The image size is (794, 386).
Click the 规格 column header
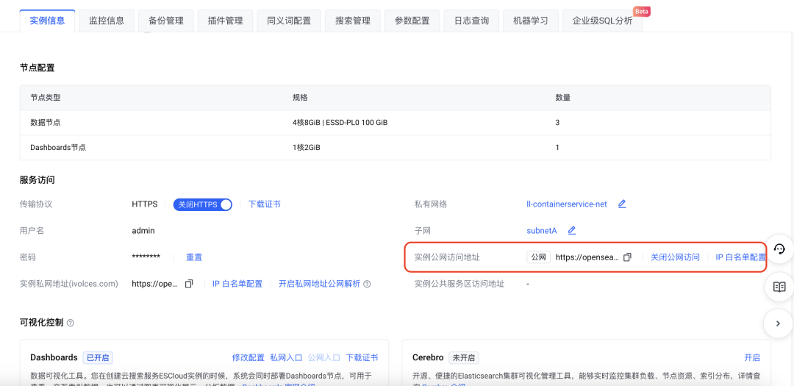300,97
